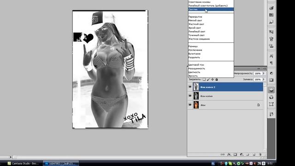295x166 pixels.
Task: Create a new group folder icon
Action: (248, 154)
